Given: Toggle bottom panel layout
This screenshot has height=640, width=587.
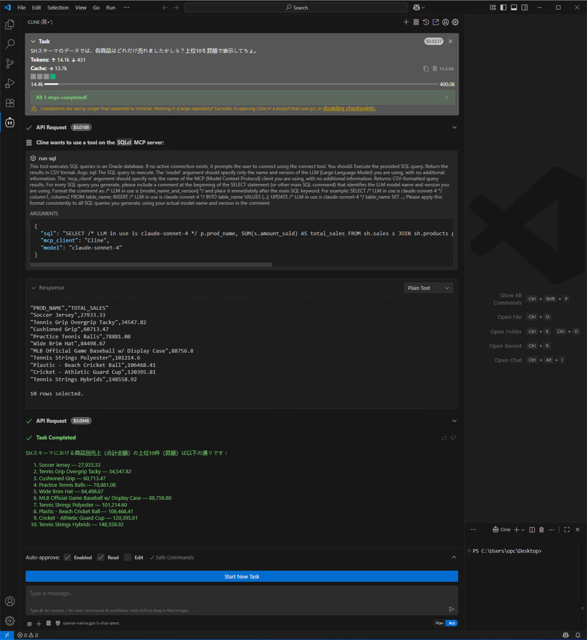Looking at the screenshot, I should pos(514,7).
